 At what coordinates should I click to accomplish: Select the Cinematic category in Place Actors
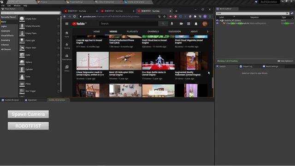6,31
